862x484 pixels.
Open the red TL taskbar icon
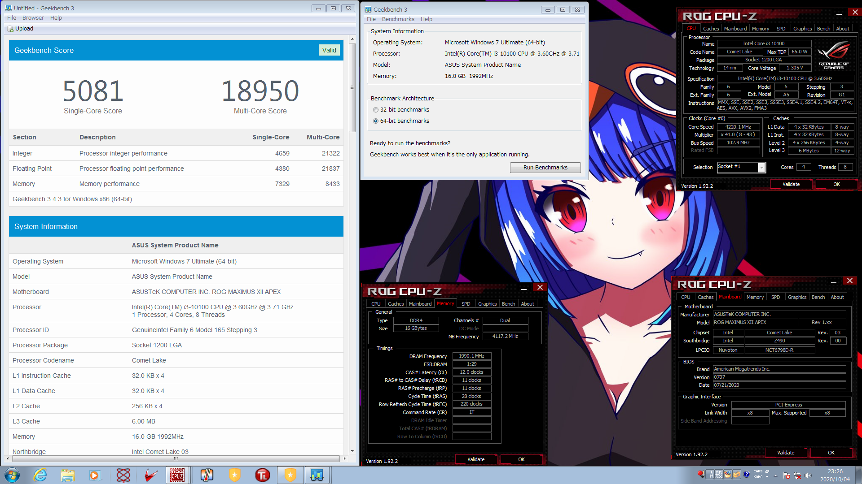pyautogui.click(x=263, y=475)
